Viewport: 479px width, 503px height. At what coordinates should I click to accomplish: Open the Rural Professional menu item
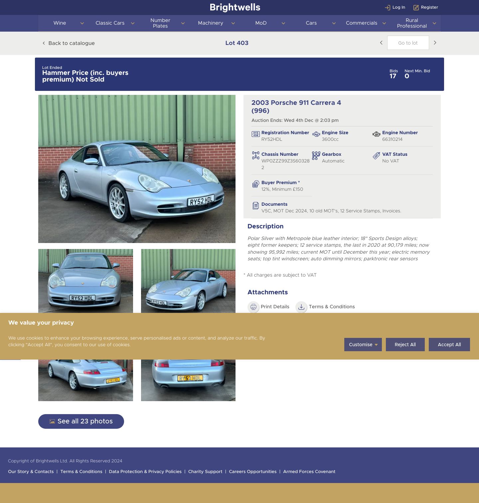[412, 23]
